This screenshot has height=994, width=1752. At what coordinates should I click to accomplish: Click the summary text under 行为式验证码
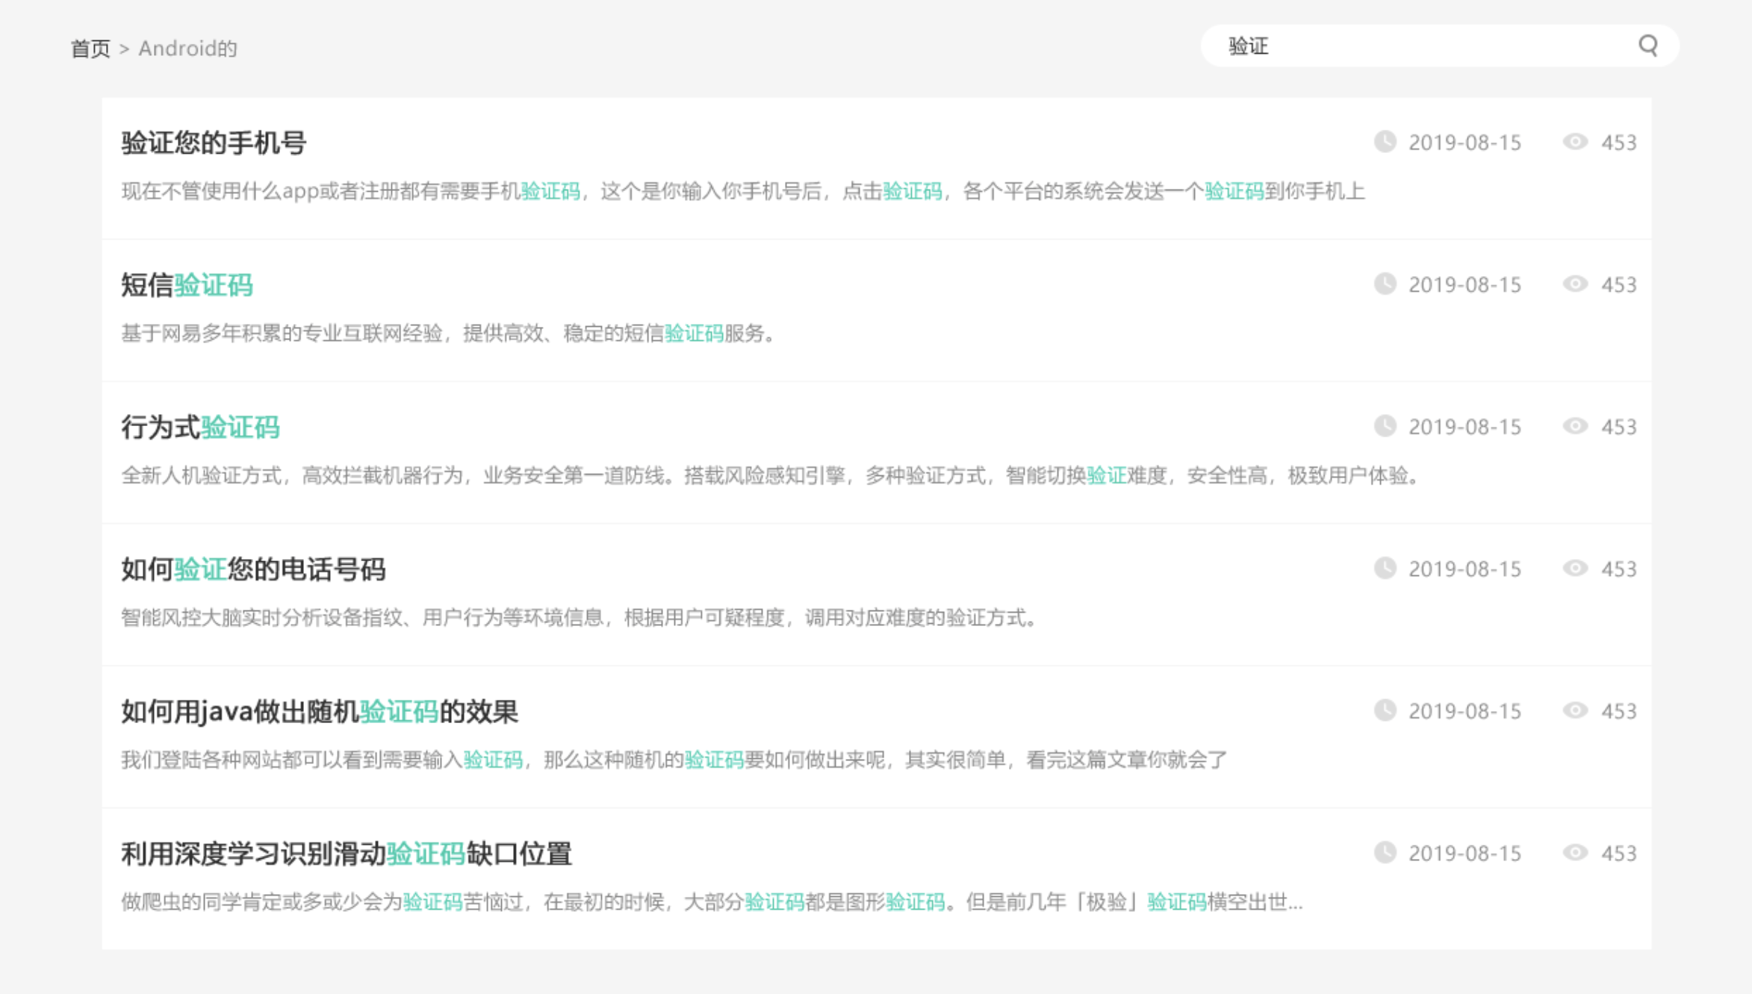click(x=769, y=475)
